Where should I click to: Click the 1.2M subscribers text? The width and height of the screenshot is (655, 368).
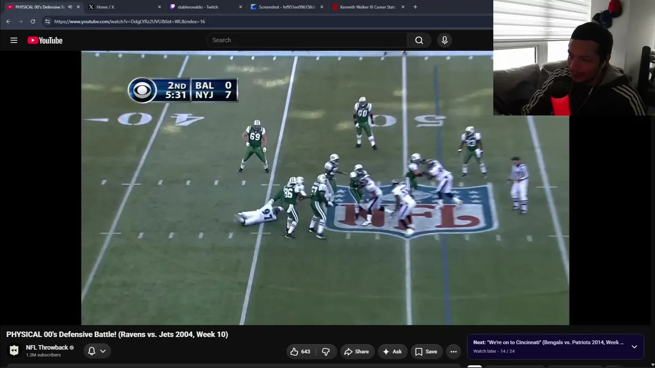tap(43, 355)
